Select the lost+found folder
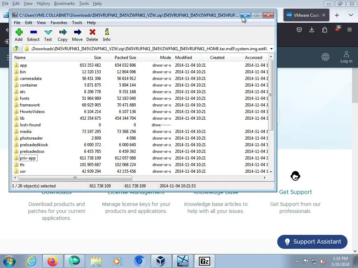This screenshot has height=268, width=358. coord(30,125)
